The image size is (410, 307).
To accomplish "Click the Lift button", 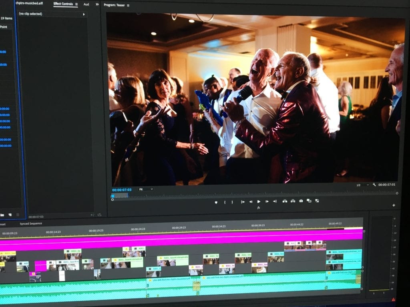I will click(285, 201).
